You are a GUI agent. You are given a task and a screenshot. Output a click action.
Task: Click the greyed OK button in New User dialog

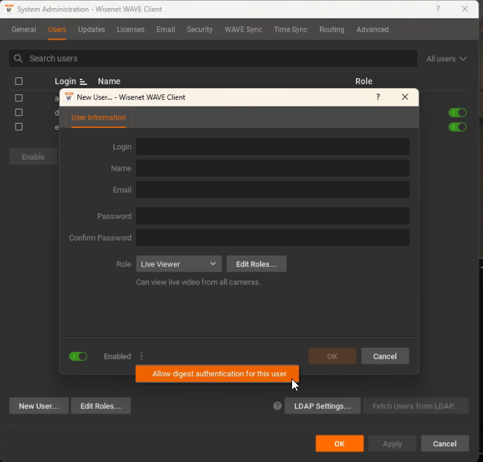click(x=332, y=357)
